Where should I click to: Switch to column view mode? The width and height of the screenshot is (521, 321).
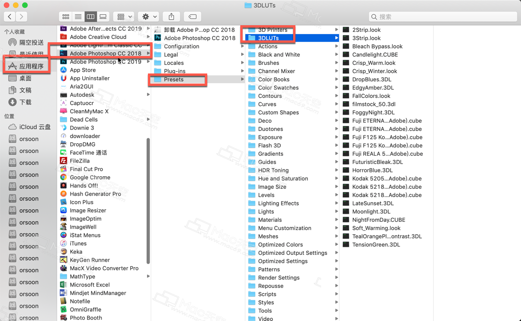click(x=91, y=17)
